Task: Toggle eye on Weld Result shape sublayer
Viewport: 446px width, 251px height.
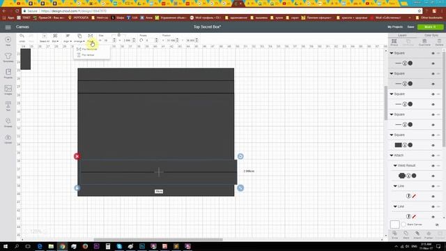Action: click(x=433, y=176)
